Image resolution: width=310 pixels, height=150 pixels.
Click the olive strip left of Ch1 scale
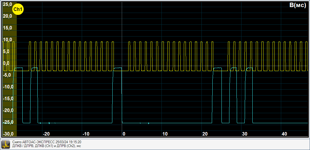pos(15,88)
